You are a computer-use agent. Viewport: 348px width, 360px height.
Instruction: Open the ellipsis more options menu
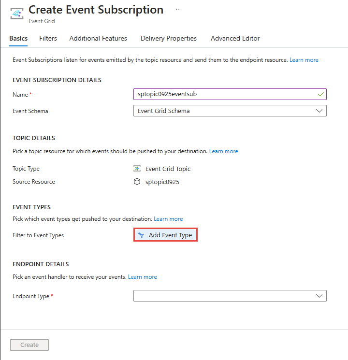click(179, 10)
